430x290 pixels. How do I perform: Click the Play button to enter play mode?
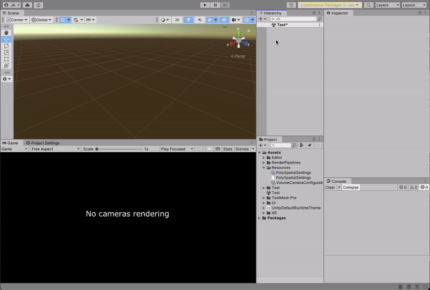205,5
